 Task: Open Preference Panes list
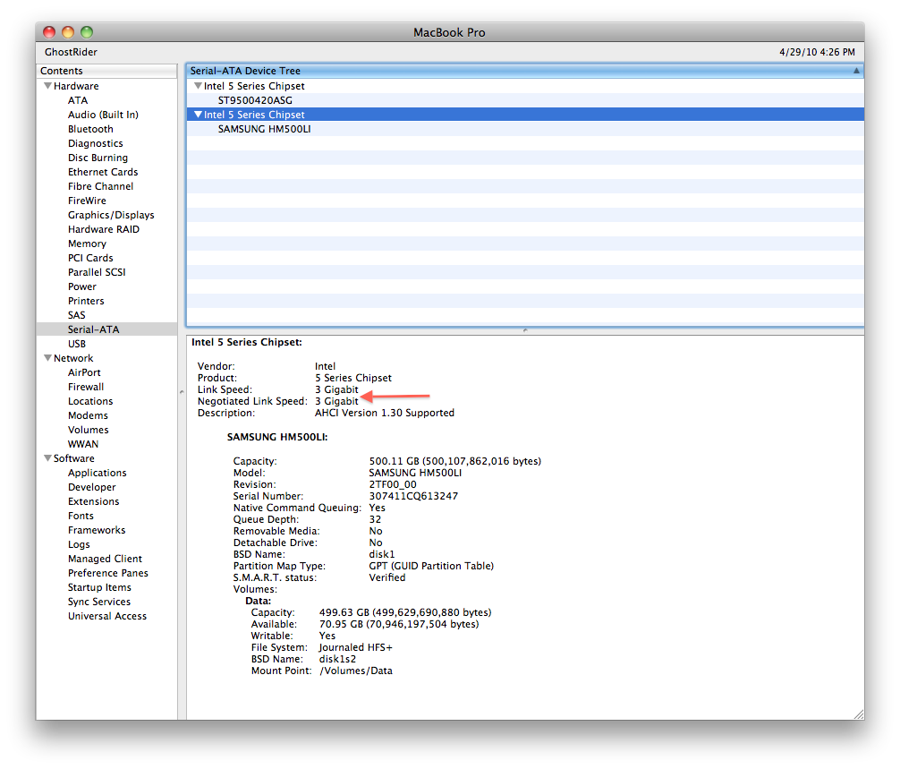tap(108, 573)
